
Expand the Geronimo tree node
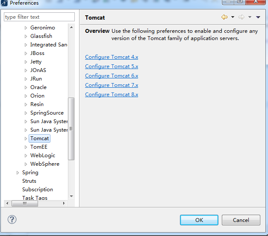point(26,28)
